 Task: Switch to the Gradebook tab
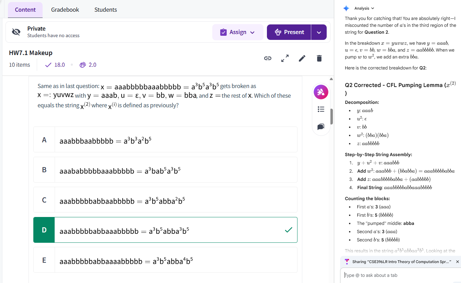click(65, 10)
